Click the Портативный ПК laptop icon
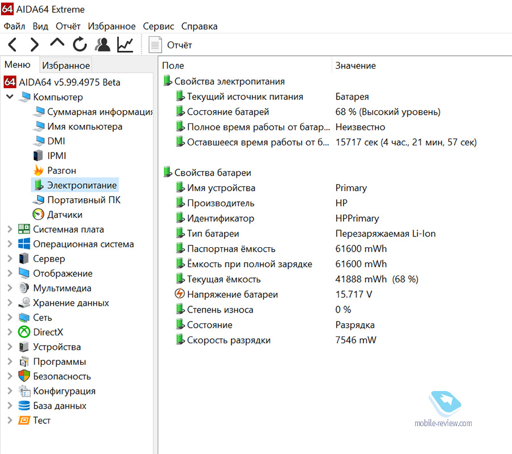 tap(39, 199)
